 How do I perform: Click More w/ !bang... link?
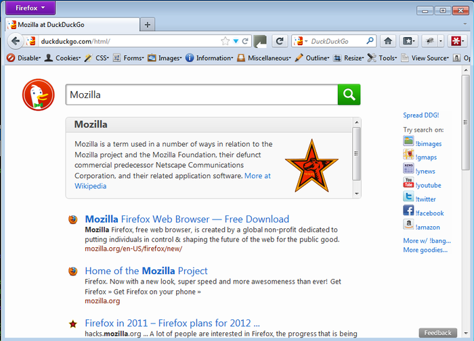coord(427,240)
